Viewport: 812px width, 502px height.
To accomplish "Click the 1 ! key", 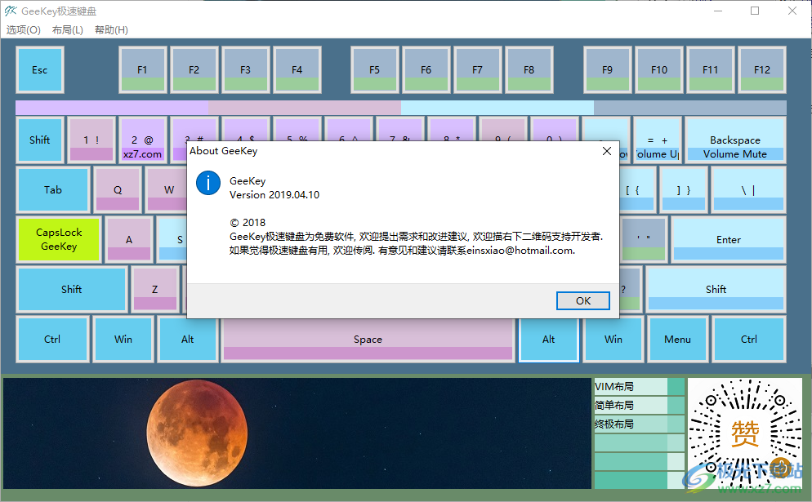I will (91, 140).
